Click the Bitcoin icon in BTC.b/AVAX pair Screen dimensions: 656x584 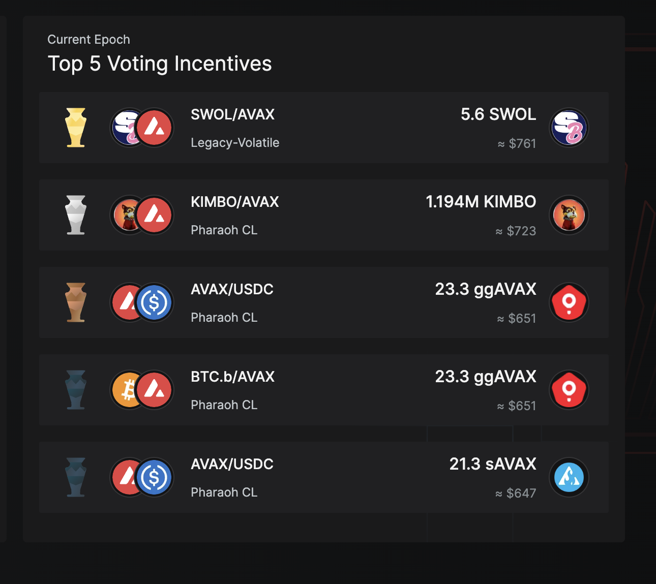[x=126, y=390]
